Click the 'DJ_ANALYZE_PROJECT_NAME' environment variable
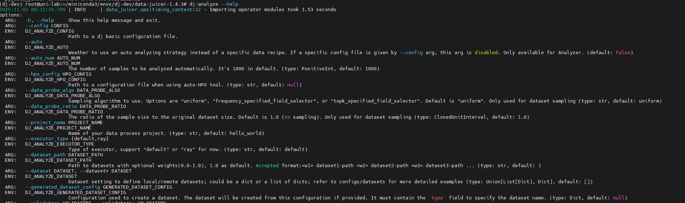The width and height of the screenshot is (685, 203). click(x=58, y=128)
